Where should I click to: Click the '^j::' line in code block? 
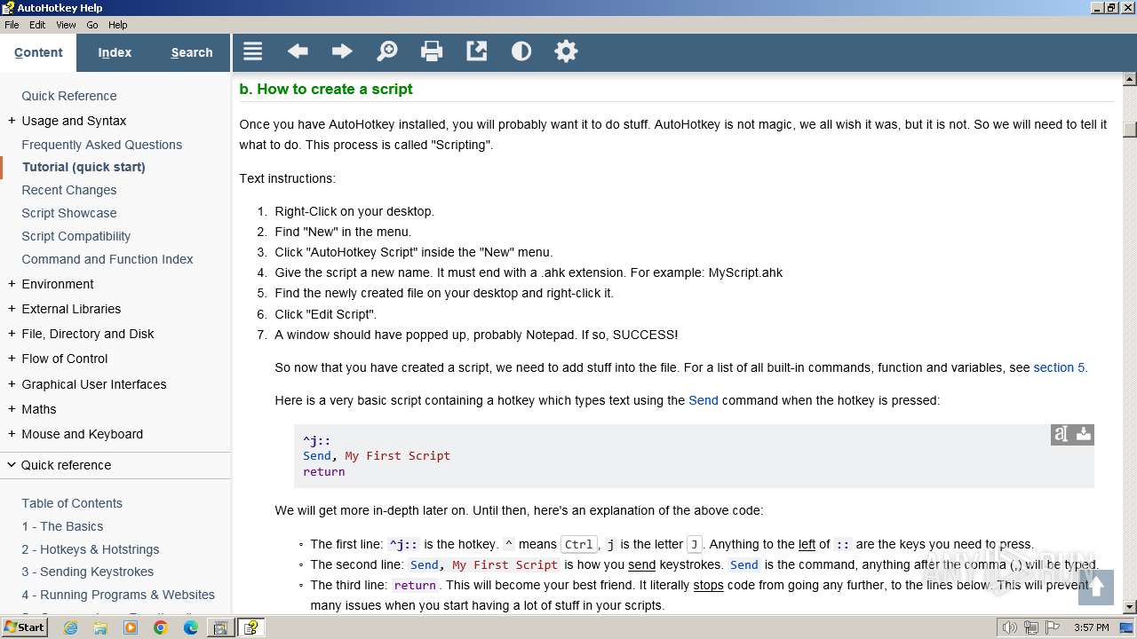coord(316,439)
